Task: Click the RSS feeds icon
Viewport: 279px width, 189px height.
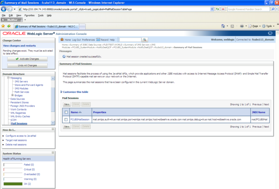Action: pos(232,26)
